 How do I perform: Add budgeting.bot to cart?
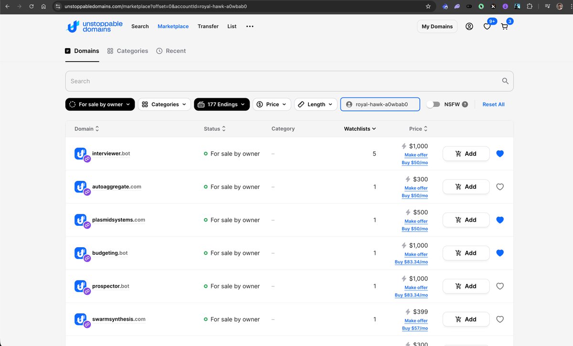[x=466, y=253]
